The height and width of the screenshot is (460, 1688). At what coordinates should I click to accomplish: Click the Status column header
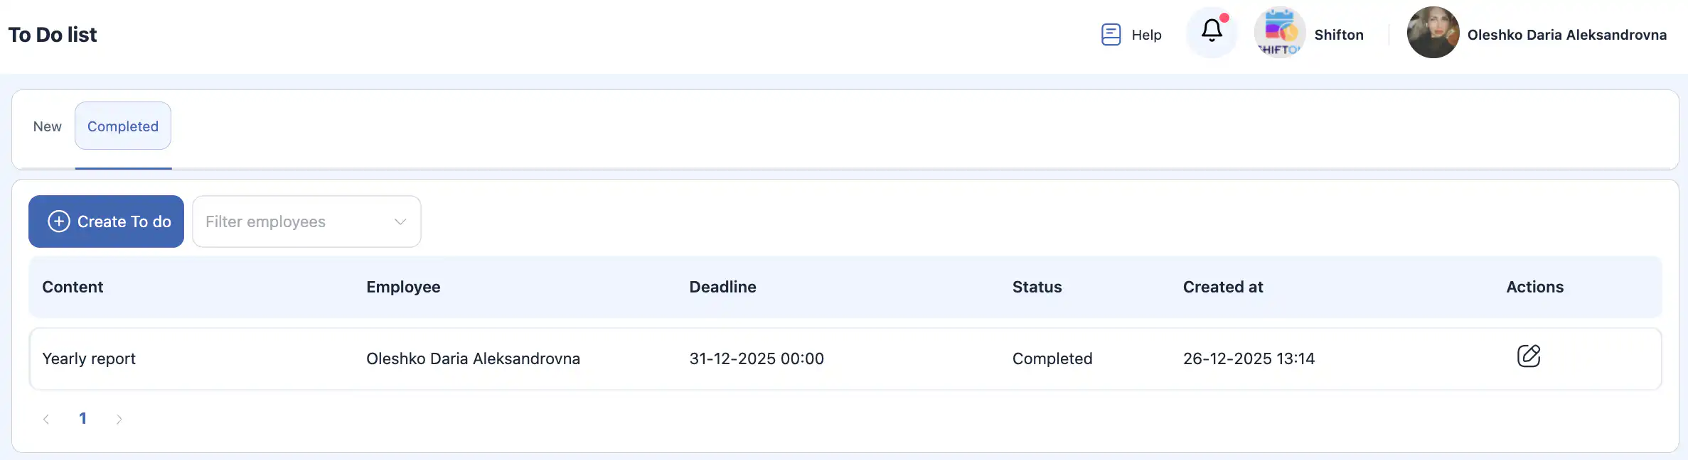(x=1037, y=287)
